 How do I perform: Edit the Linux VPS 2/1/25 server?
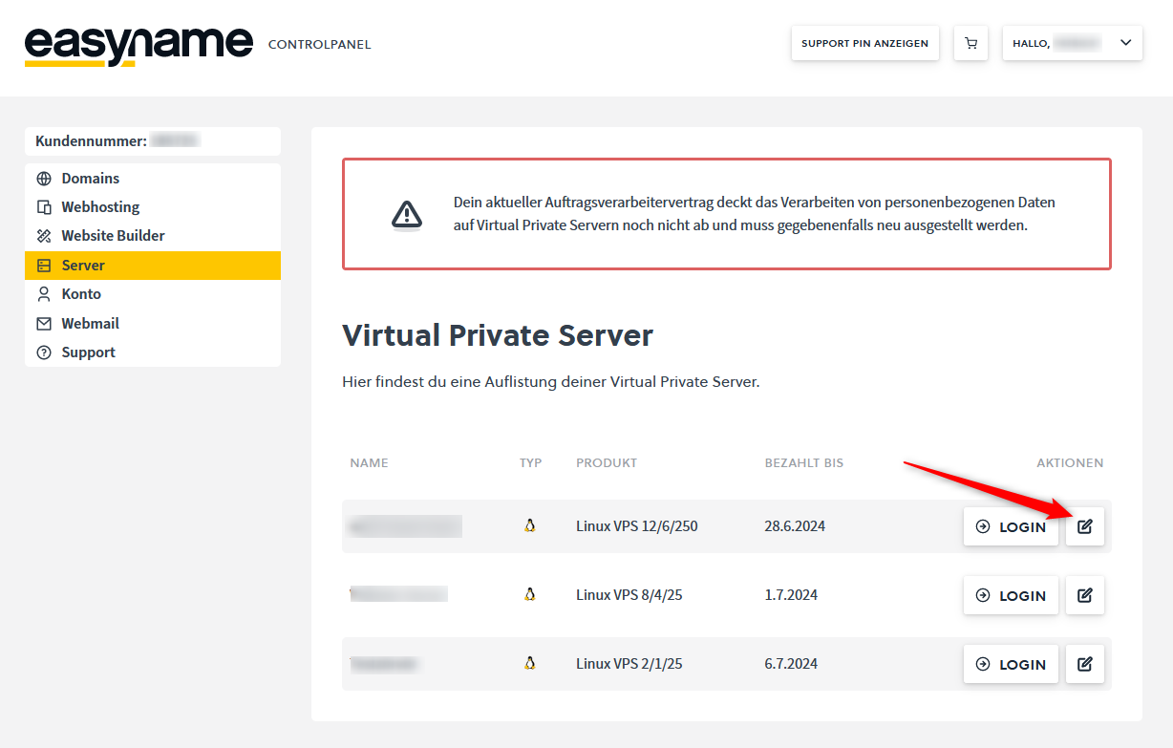(1085, 664)
